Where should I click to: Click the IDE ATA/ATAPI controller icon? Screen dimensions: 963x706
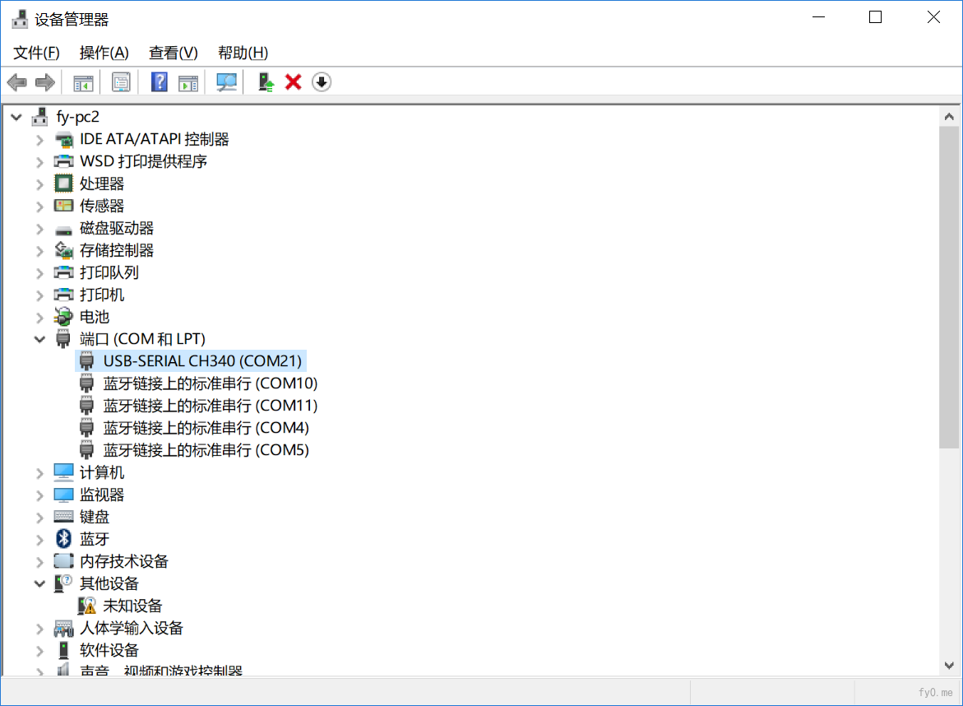point(64,140)
